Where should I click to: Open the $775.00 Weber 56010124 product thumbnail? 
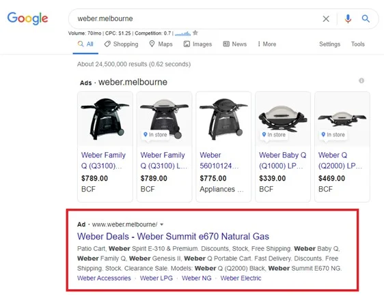coord(223,119)
